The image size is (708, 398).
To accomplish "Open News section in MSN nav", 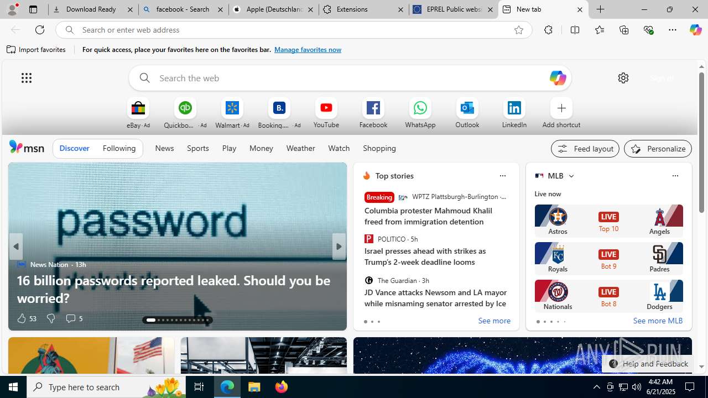I will click(x=164, y=148).
